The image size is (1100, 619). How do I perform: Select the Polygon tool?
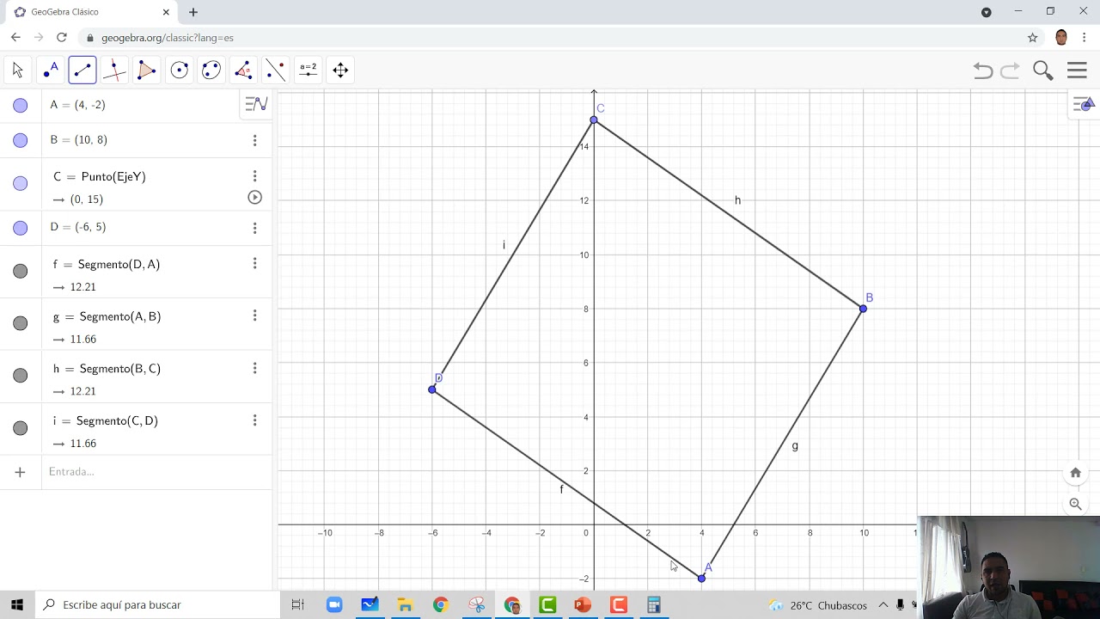[x=147, y=70]
